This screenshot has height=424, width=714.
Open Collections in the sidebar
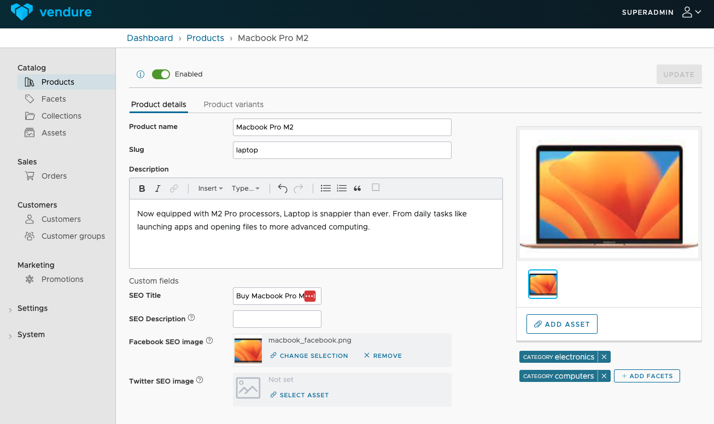[x=61, y=116]
